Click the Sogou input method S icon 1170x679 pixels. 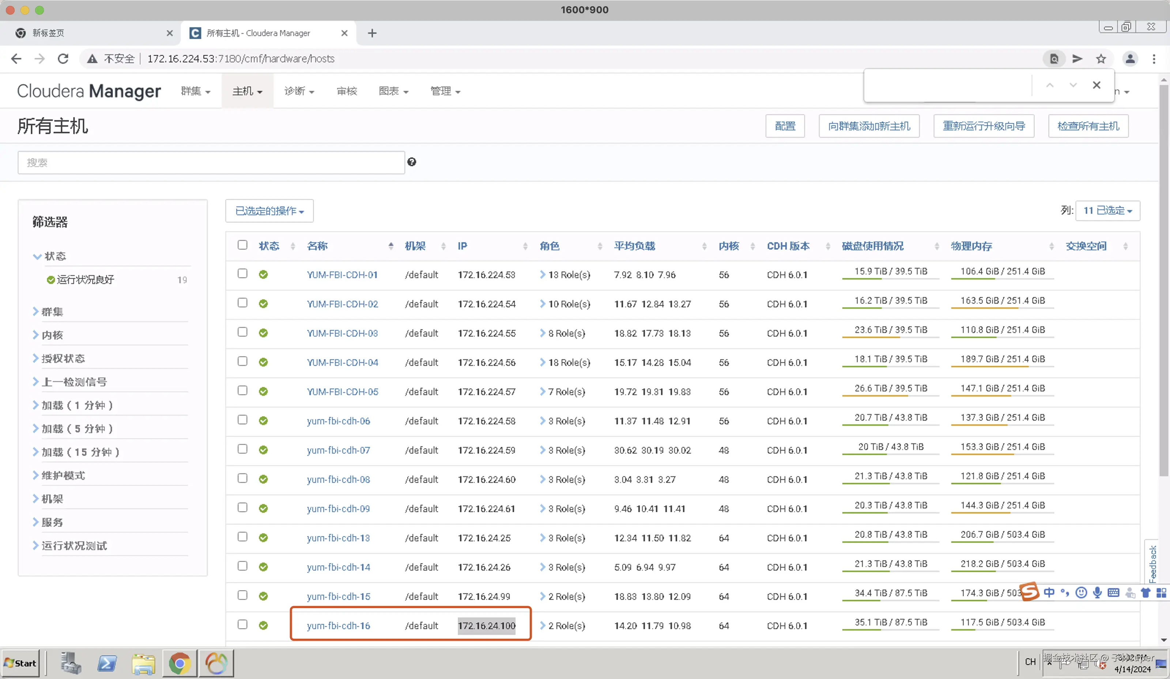click(x=1029, y=592)
